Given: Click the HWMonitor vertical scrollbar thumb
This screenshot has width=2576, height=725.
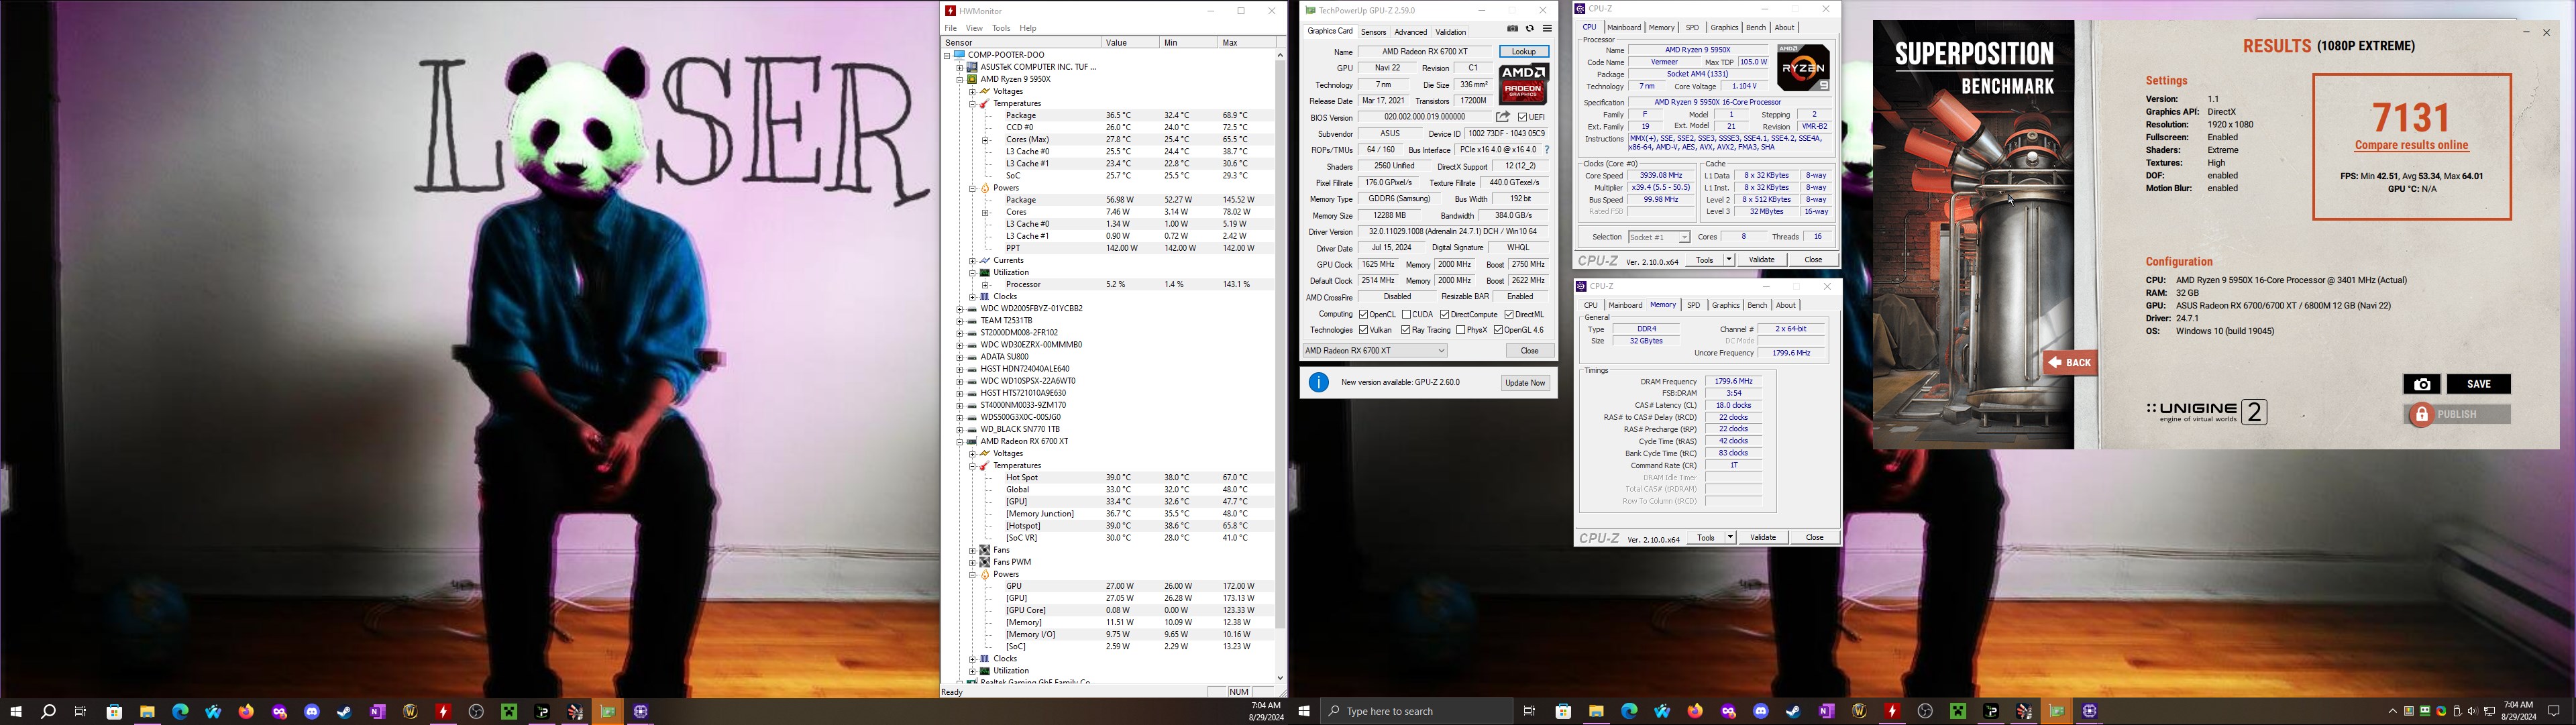Looking at the screenshot, I should [1280, 344].
